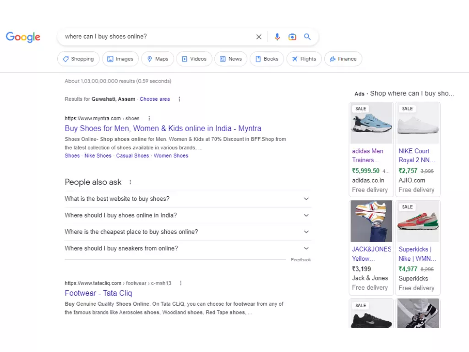Clear the search query with X icon
The width and height of the screenshot is (469, 352).
coord(259,37)
